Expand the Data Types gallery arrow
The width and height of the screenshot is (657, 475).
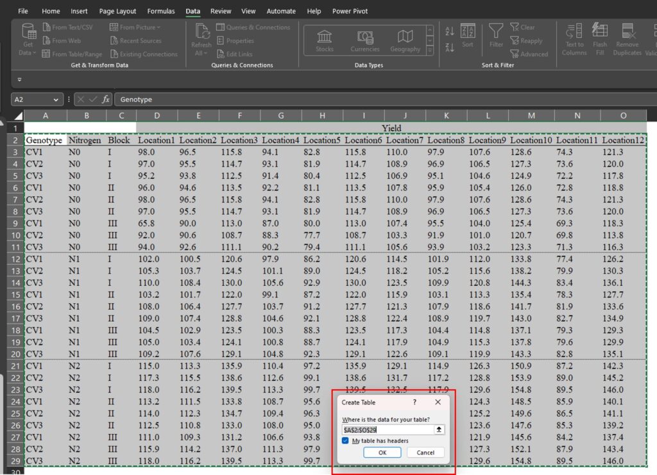tap(430, 51)
